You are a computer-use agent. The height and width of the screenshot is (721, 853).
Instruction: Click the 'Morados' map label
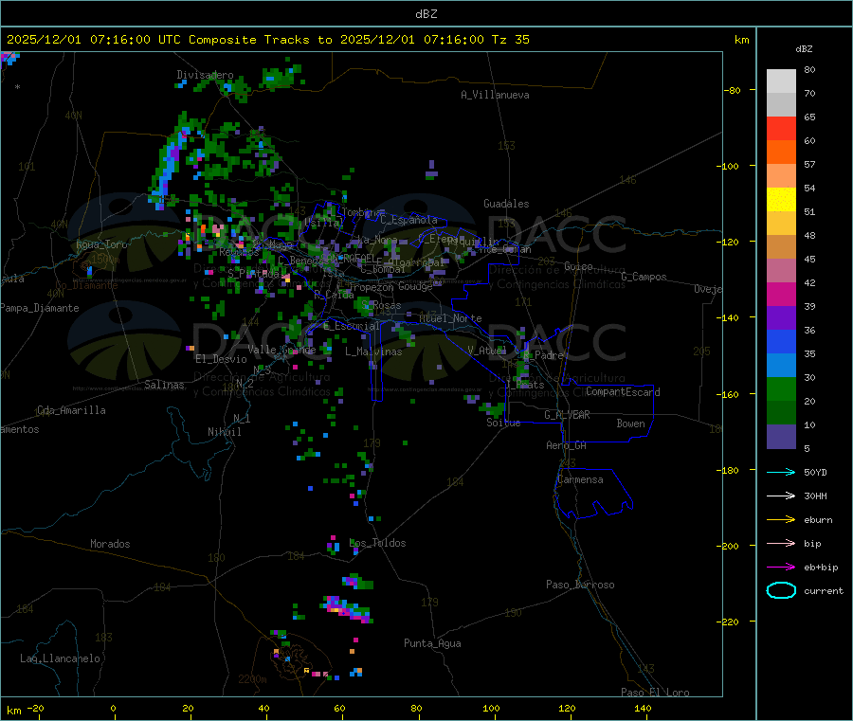point(110,544)
